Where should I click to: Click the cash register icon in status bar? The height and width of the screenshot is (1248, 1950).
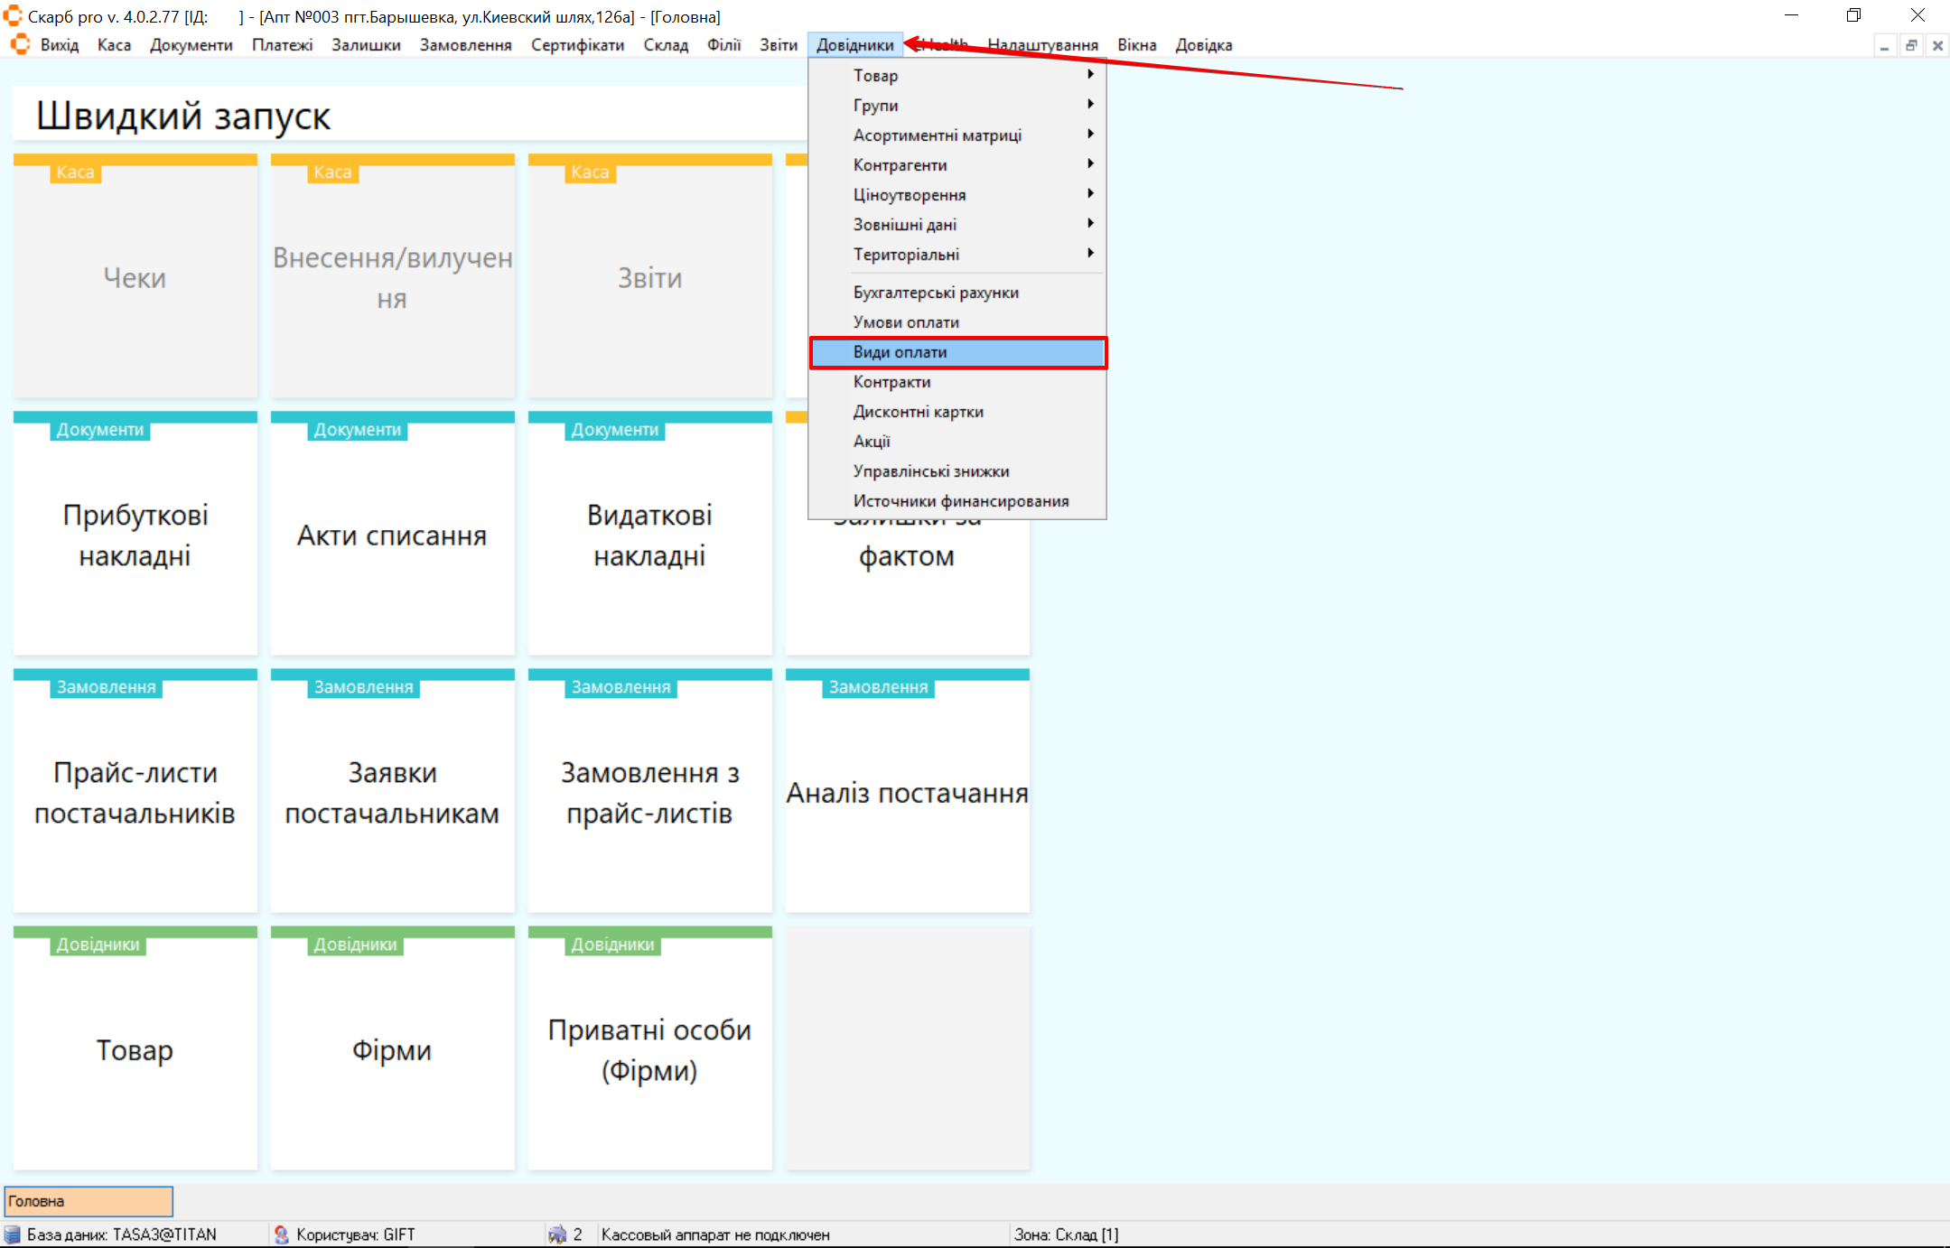[x=557, y=1234]
